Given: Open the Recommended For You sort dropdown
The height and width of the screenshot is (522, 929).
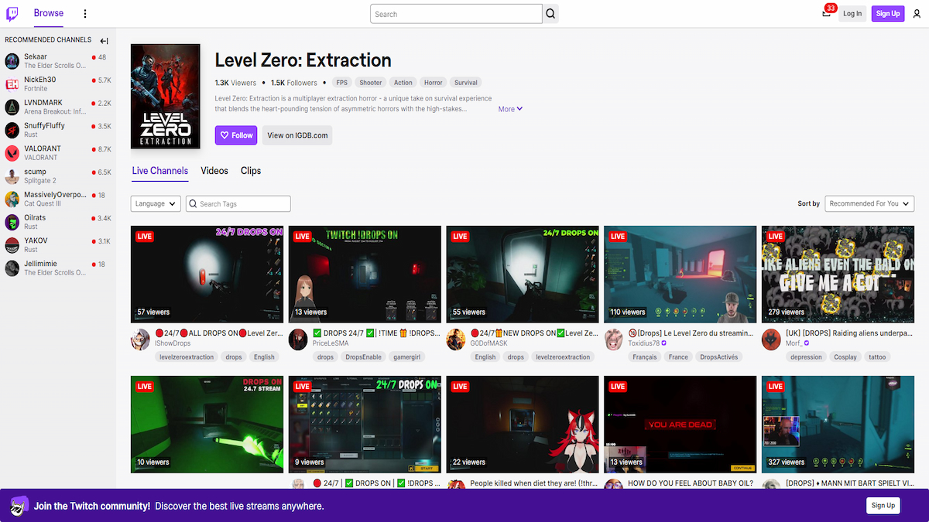Looking at the screenshot, I should 869,203.
